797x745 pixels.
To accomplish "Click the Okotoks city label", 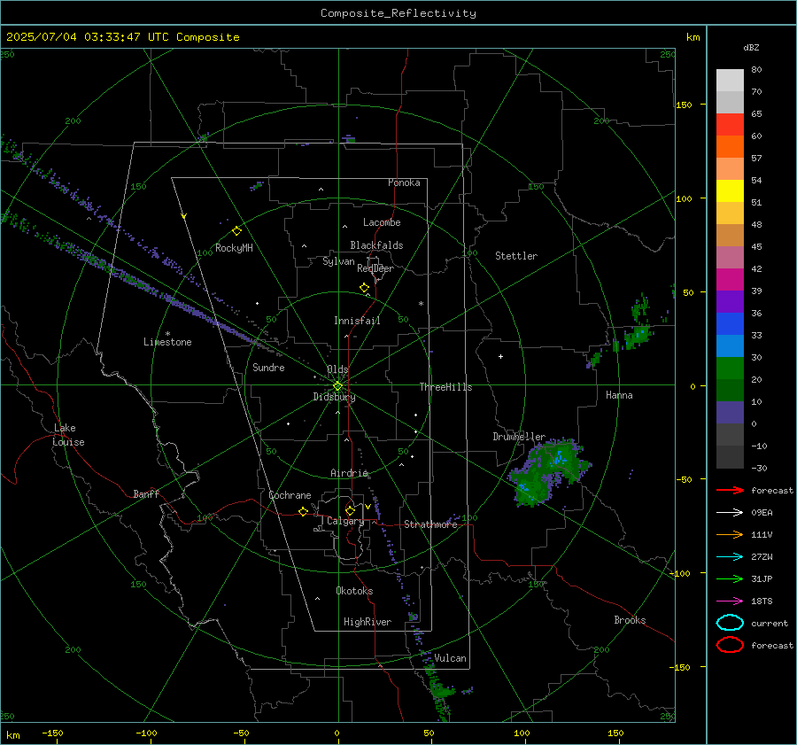I will point(354,591).
